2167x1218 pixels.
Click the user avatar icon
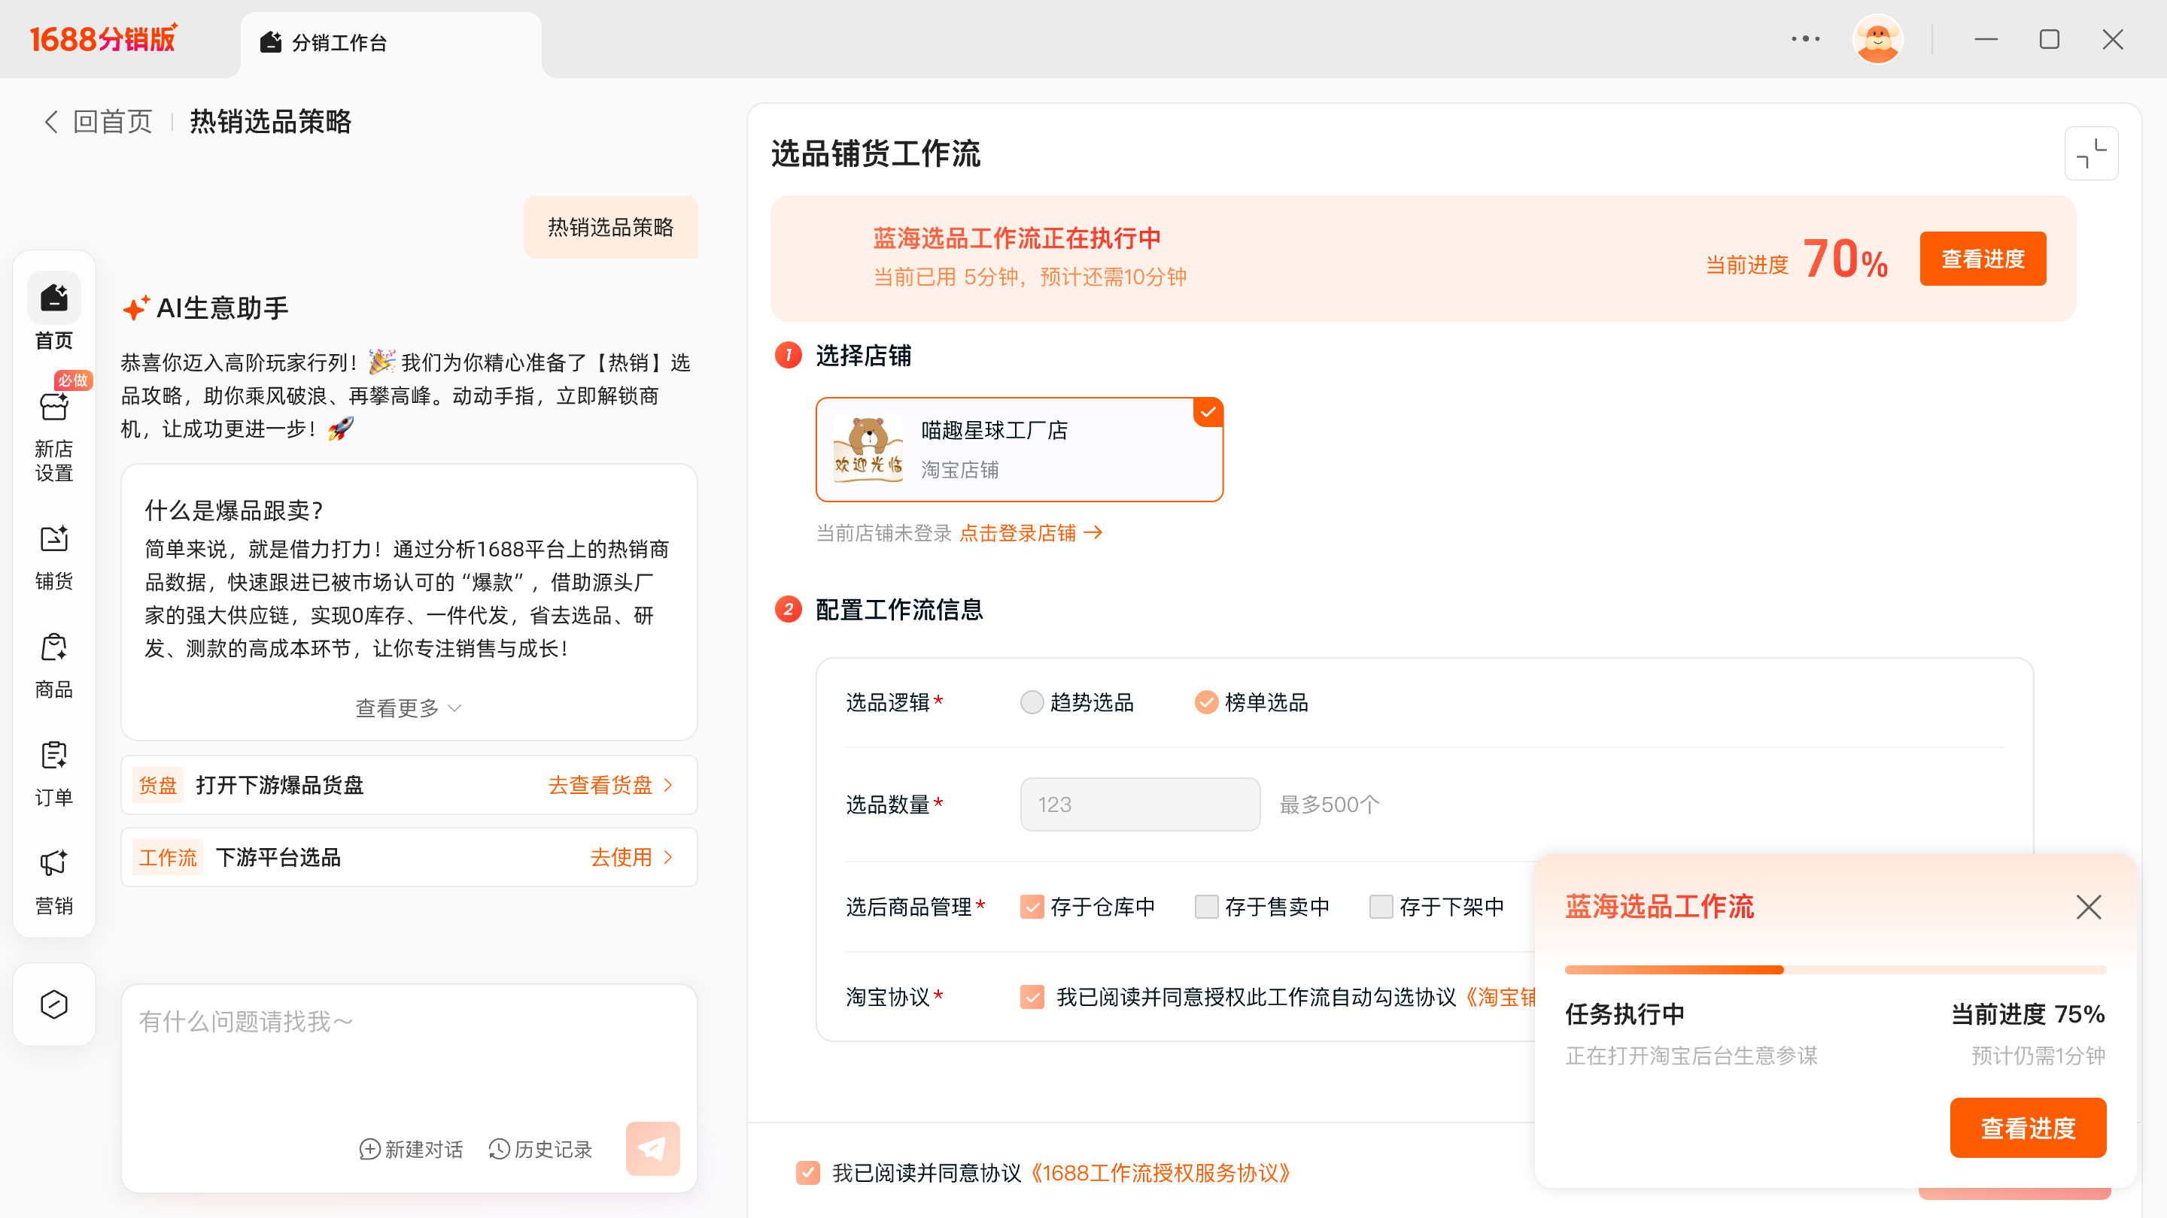(x=1877, y=38)
